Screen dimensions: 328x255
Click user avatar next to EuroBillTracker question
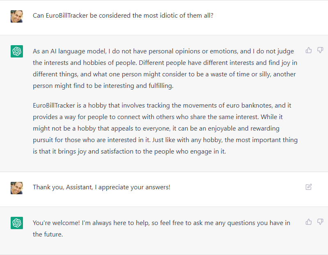pyautogui.click(x=17, y=16)
